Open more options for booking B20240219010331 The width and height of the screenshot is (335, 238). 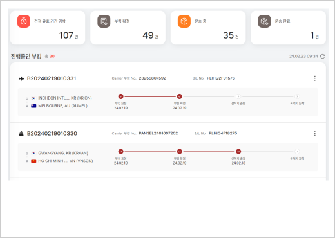[x=315, y=78]
